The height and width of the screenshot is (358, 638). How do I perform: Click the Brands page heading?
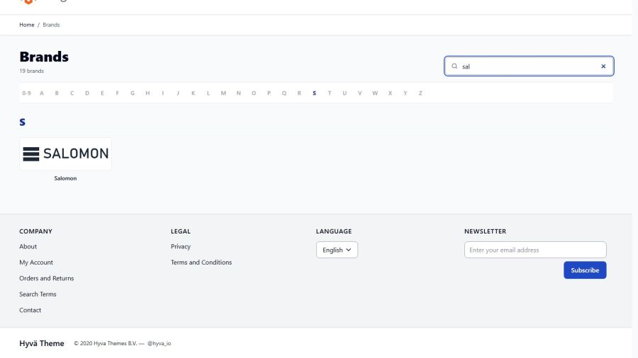(44, 57)
